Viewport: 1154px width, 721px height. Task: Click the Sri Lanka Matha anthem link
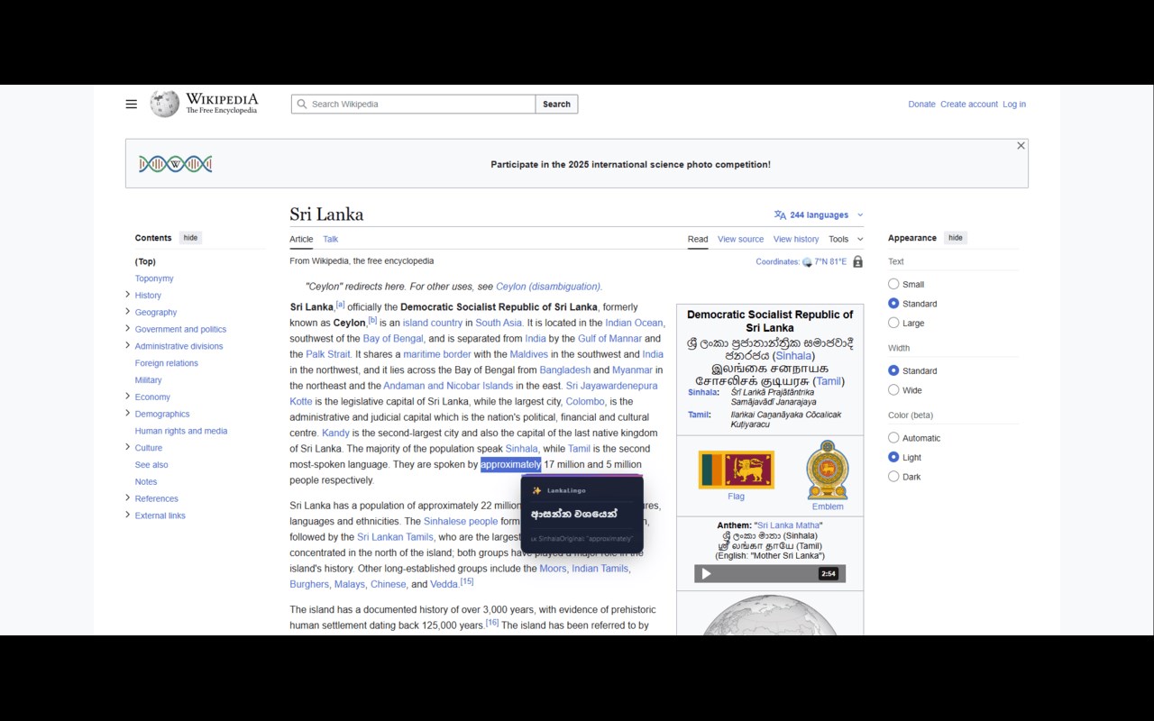pyautogui.click(x=789, y=525)
